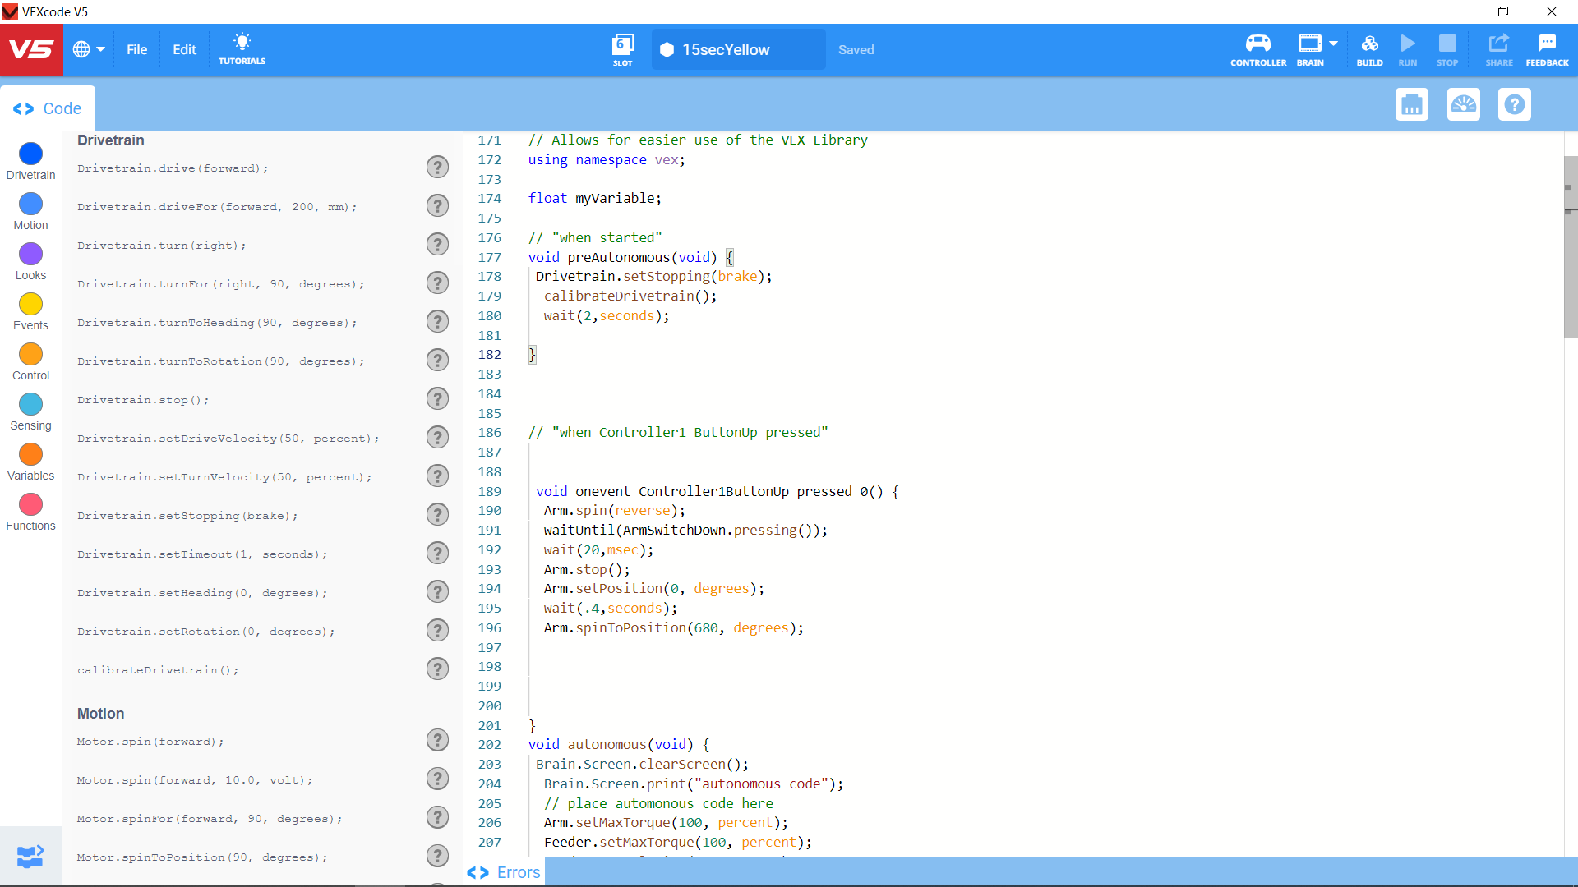This screenshot has width=1578, height=887.
Task: Collapse the command toolbox panel
Action: (x=30, y=856)
